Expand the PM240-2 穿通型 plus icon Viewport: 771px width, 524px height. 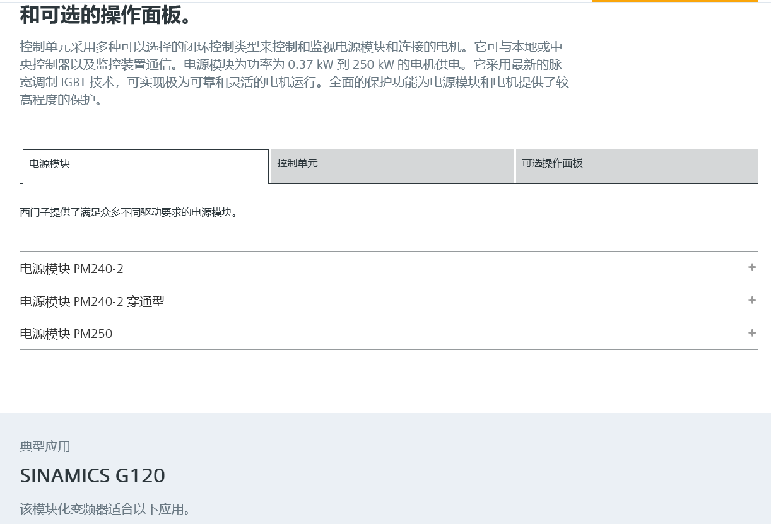[752, 300]
